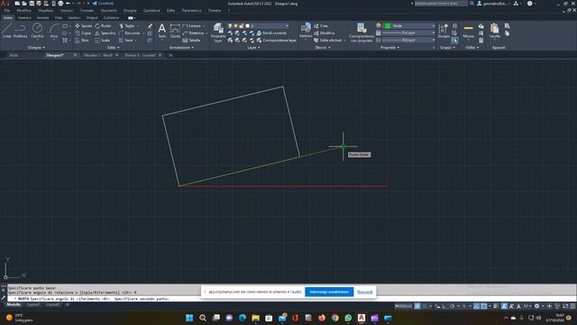Image resolution: width=577 pixels, height=325 pixels.
Task: Click the Taglia (trim) tool
Action: pos(127,26)
